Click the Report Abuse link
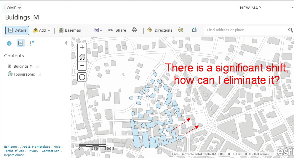Image resolution: width=294 pixels, height=158 pixels. pos(14,155)
